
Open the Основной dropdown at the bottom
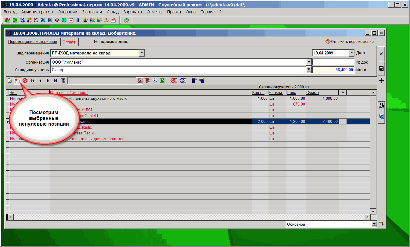pos(374,224)
